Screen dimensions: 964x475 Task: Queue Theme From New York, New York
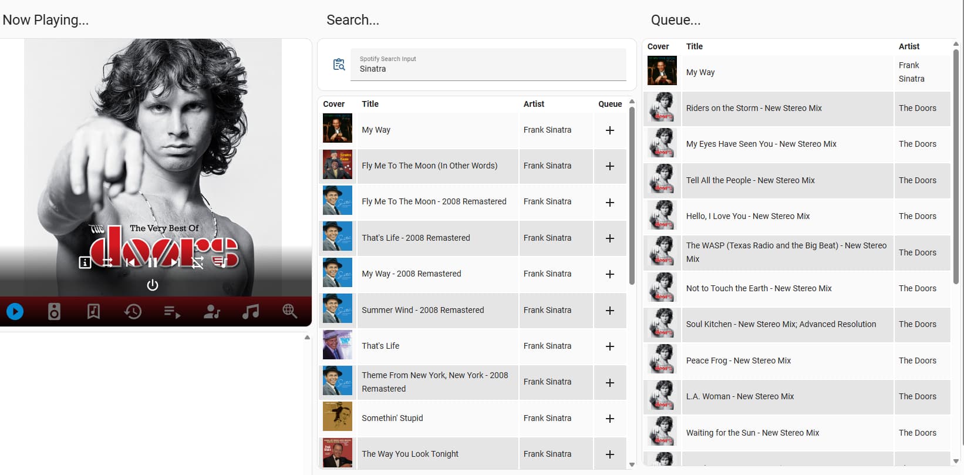coord(610,383)
